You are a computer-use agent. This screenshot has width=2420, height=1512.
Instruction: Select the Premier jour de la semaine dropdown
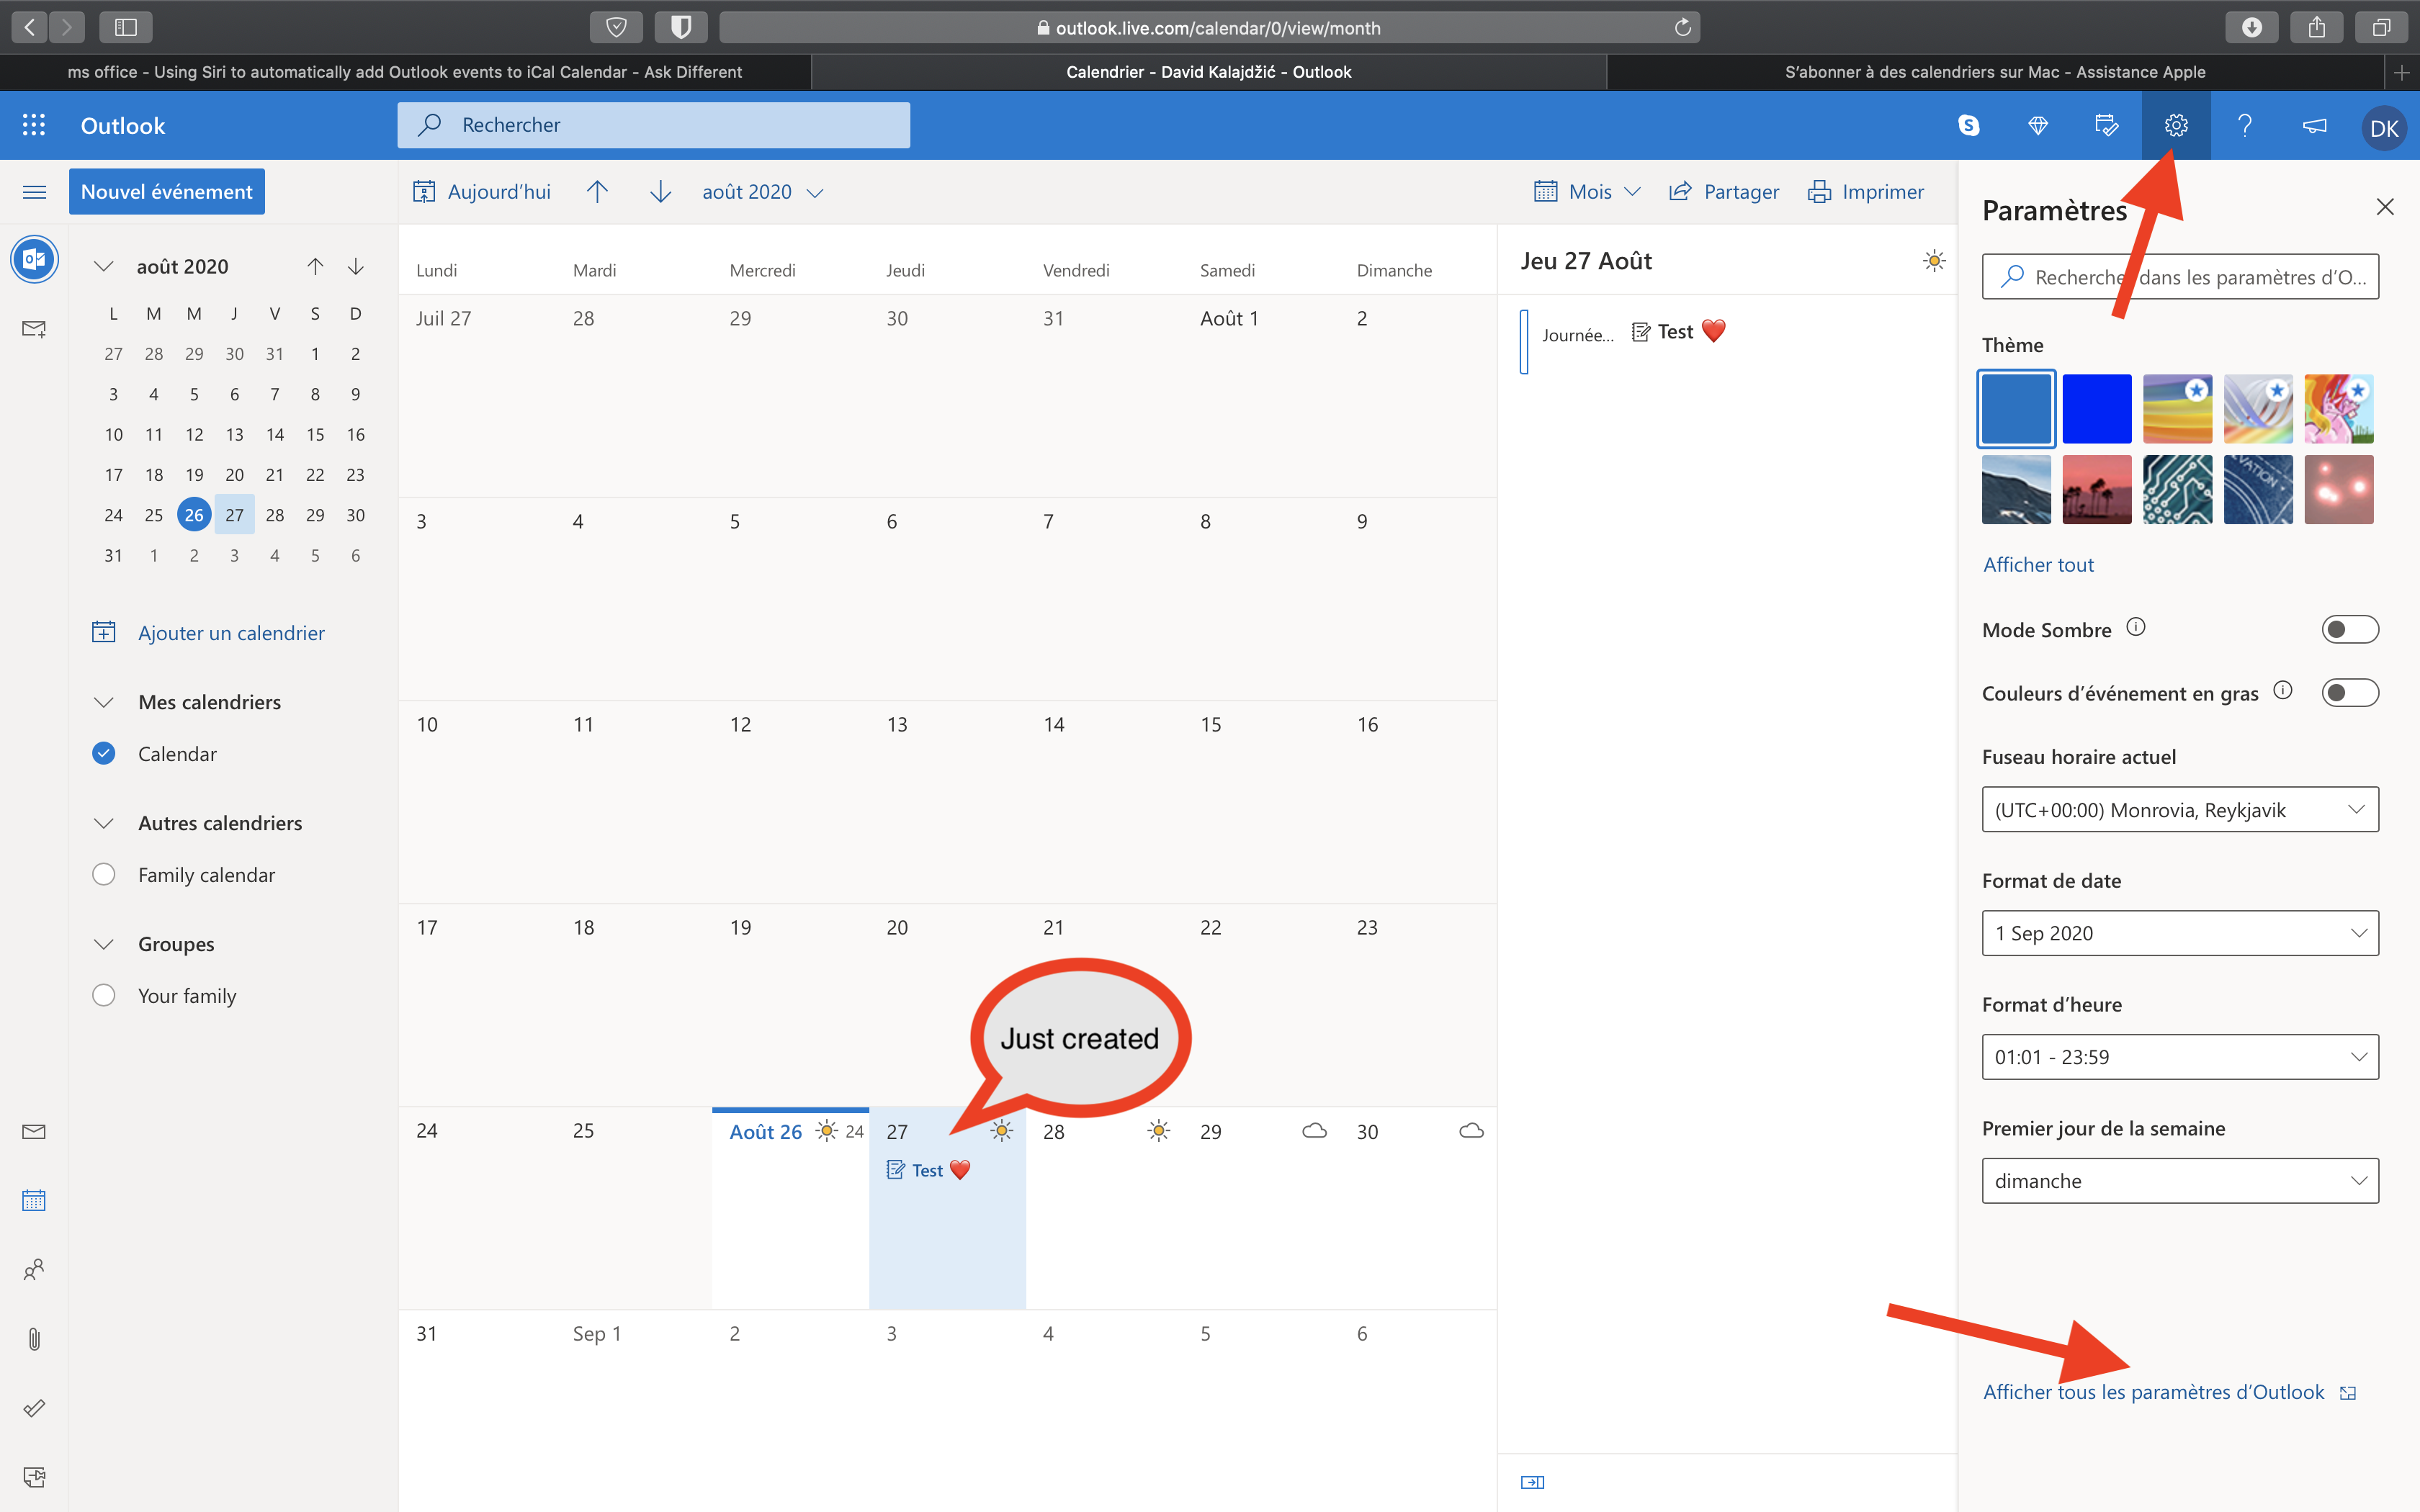(x=2179, y=1179)
